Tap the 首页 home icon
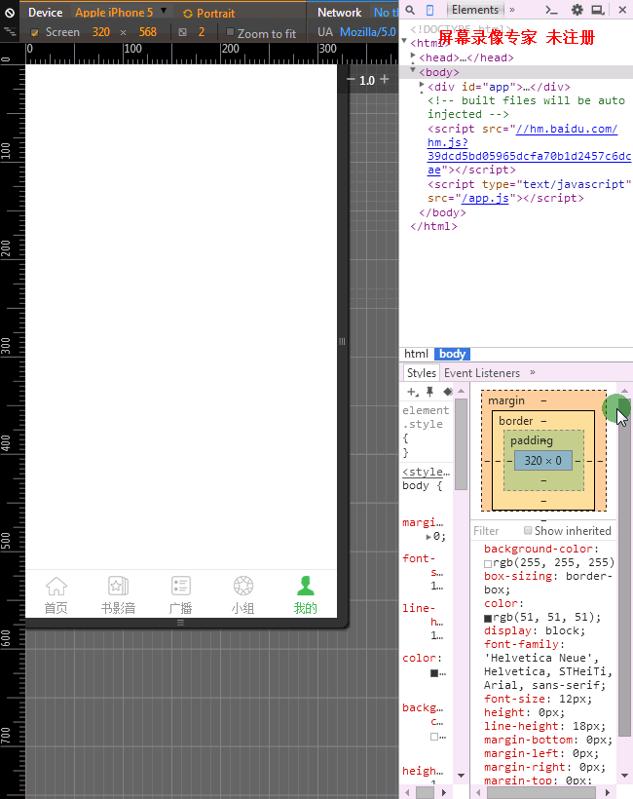Screen dimensions: 633x799 [56, 586]
